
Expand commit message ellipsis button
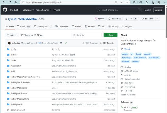61,43
